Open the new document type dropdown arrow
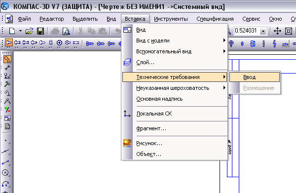Viewport: 296px width, 193px height. (20, 31)
